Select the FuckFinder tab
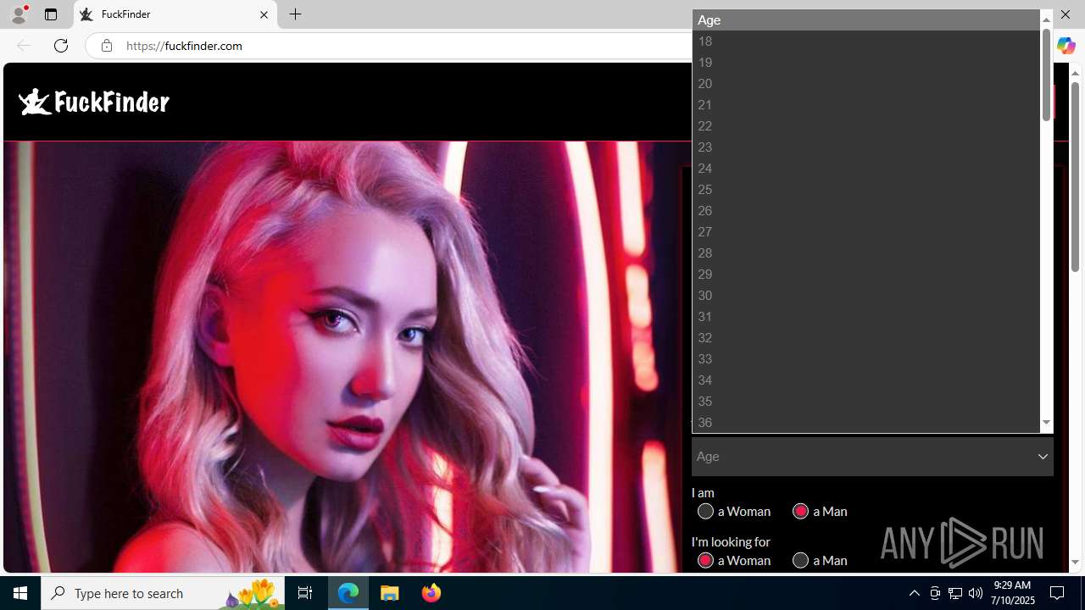This screenshot has height=610, width=1085. click(x=175, y=14)
